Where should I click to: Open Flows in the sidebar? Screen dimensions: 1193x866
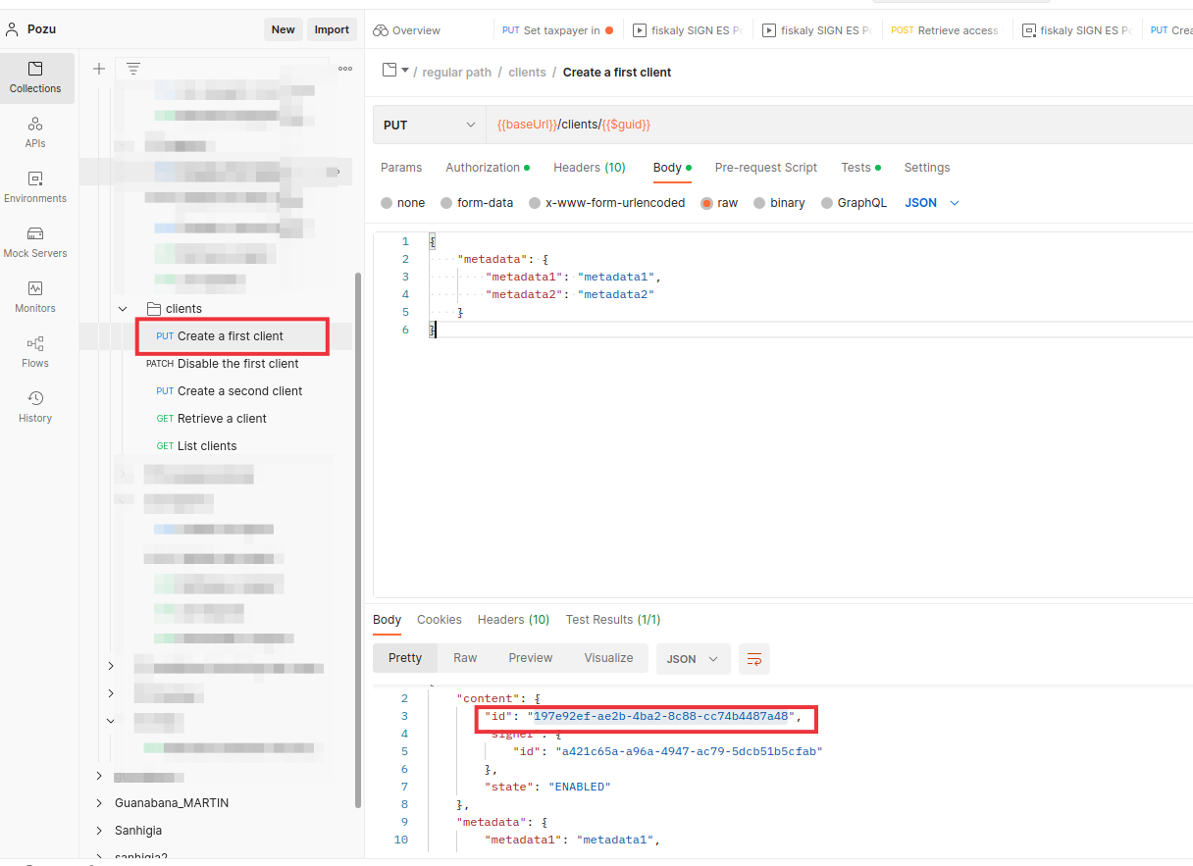[35, 352]
